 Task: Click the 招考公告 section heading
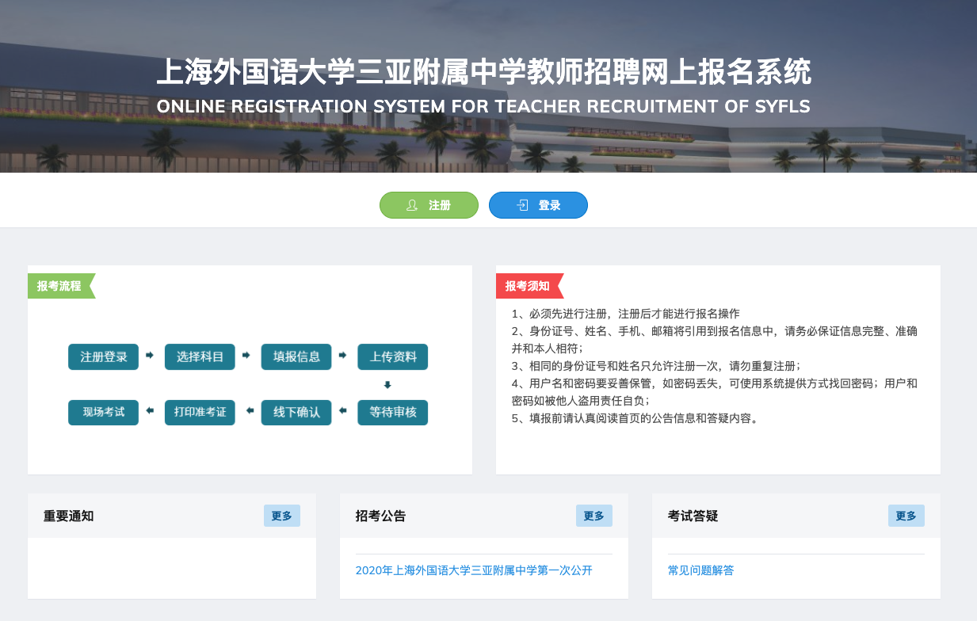coord(381,516)
